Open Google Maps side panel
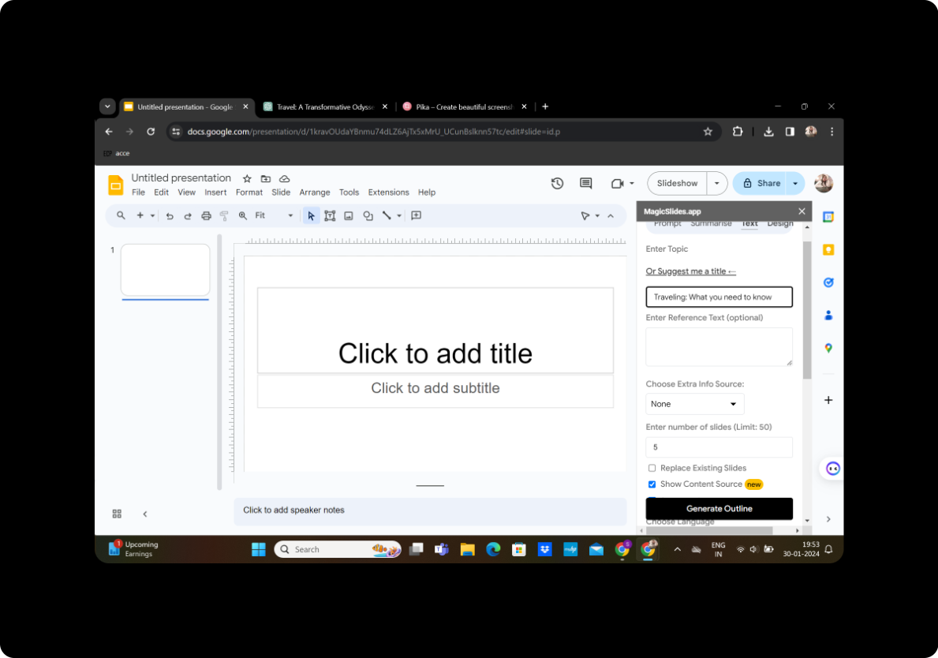Screen dimensions: 938x658 [x=828, y=348]
